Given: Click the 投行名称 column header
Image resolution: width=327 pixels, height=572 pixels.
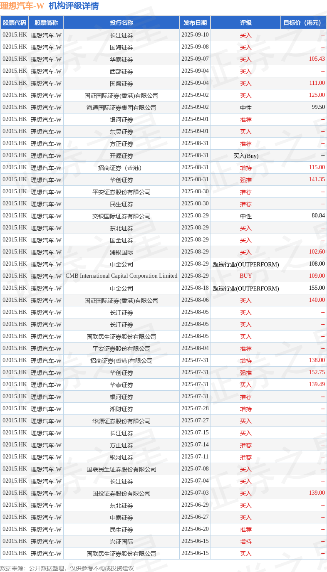Looking at the screenshot, I should 121,23.
